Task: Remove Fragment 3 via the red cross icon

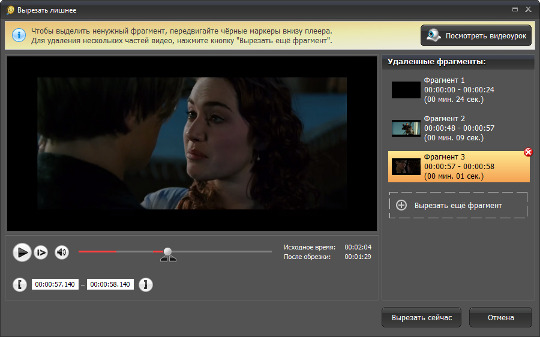Action: pos(528,152)
